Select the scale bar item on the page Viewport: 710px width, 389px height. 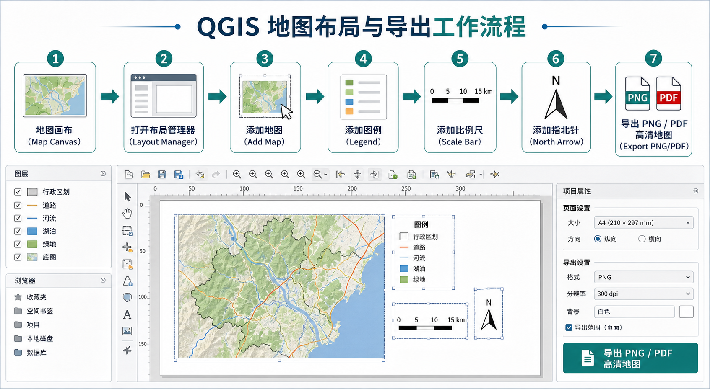[430, 321]
